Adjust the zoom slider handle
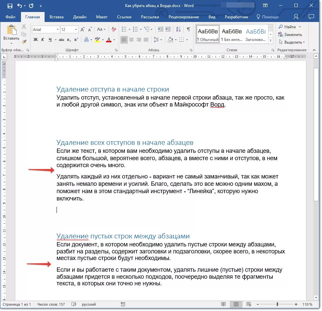Image resolution: width=322 pixels, height=311 pixels. [277, 304]
